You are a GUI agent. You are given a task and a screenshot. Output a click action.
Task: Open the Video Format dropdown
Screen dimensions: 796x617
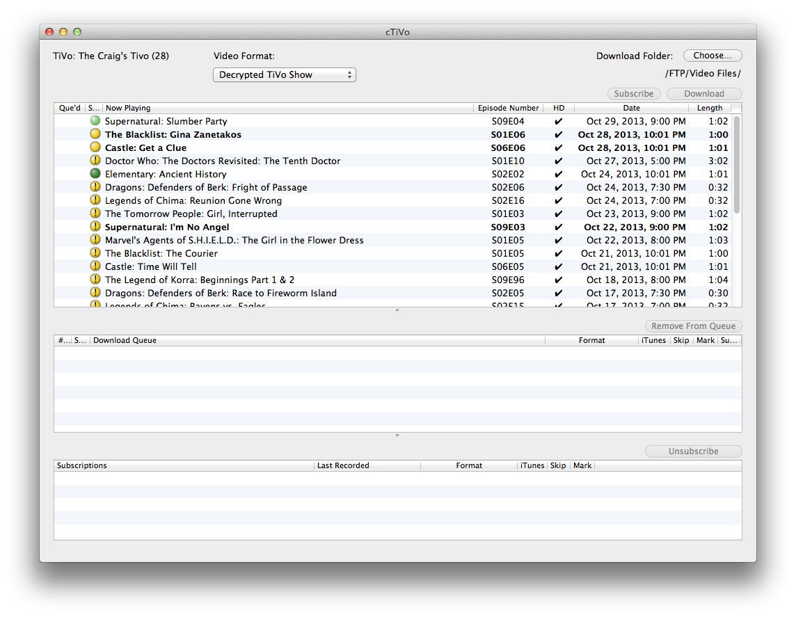tap(285, 74)
